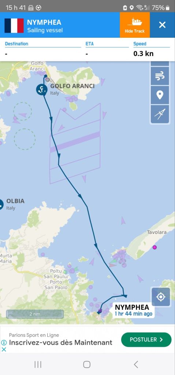This screenshot has width=175, height=375.
Task: Select the distance measuring compass tool
Action: (x=160, y=114)
